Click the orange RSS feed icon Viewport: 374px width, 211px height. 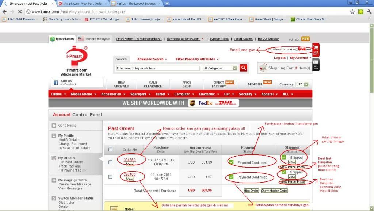coord(305,39)
